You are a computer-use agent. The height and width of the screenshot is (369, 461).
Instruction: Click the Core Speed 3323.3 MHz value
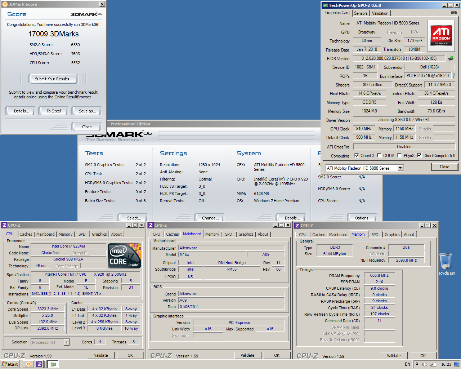tap(48, 309)
